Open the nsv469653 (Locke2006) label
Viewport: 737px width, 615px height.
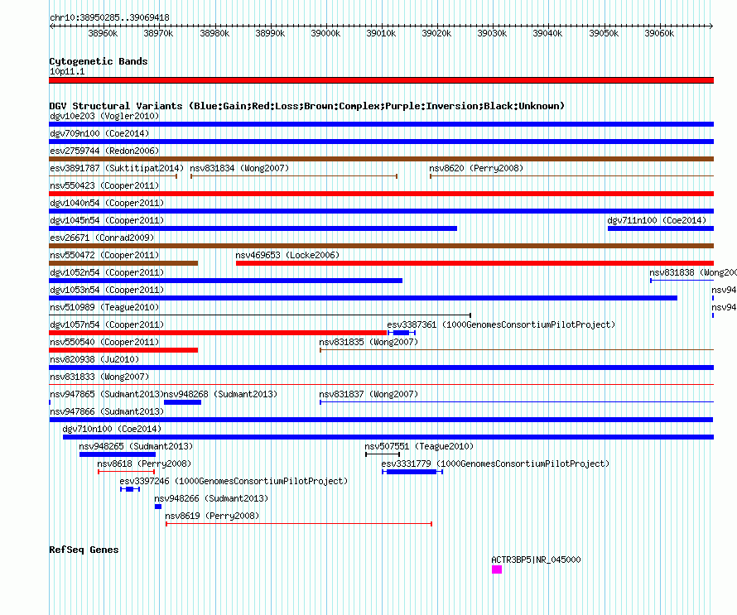[287, 255]
